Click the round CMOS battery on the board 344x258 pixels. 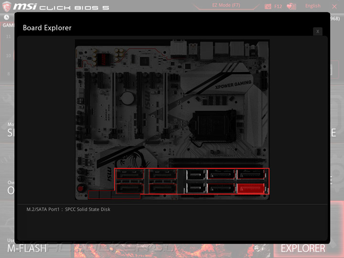127,98
